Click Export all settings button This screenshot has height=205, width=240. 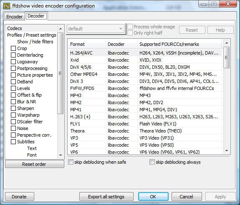tap(106, 197)
